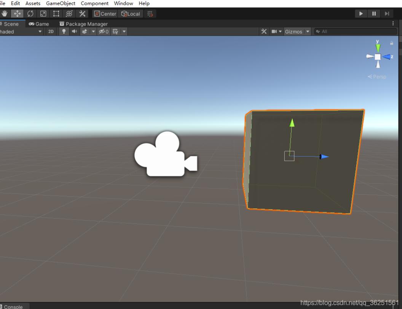Screen dimensions: 402x309
Task: Open the Shaded draw mode dropdown
Action: pos(21,32)
